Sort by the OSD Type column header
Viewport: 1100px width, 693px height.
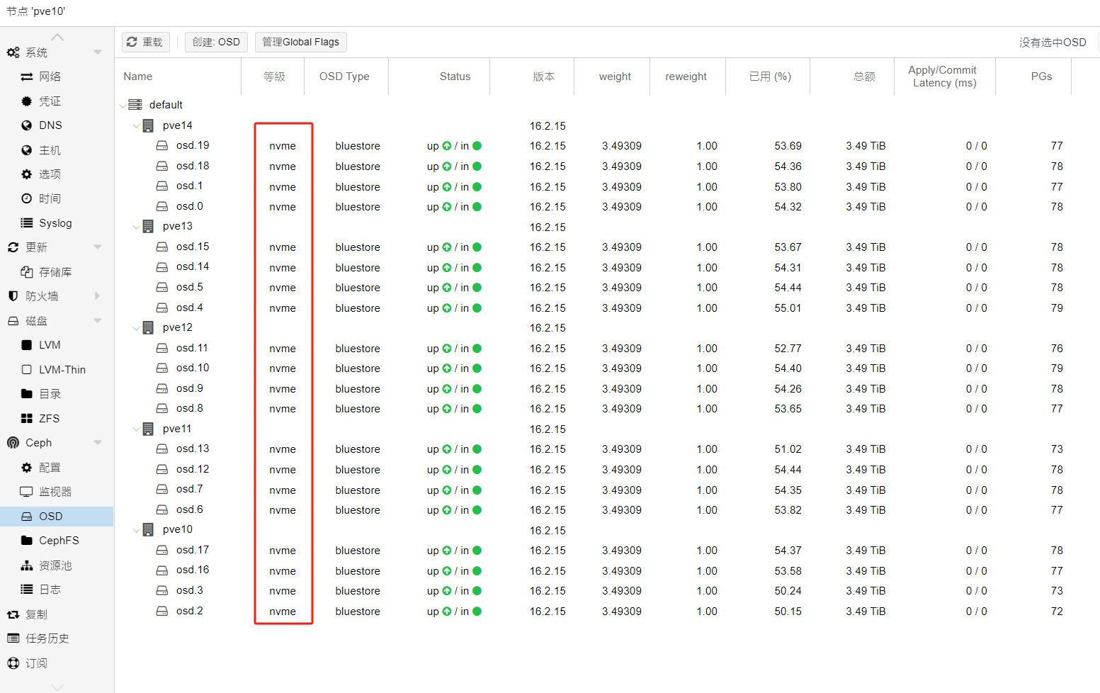tap(346, 77)
